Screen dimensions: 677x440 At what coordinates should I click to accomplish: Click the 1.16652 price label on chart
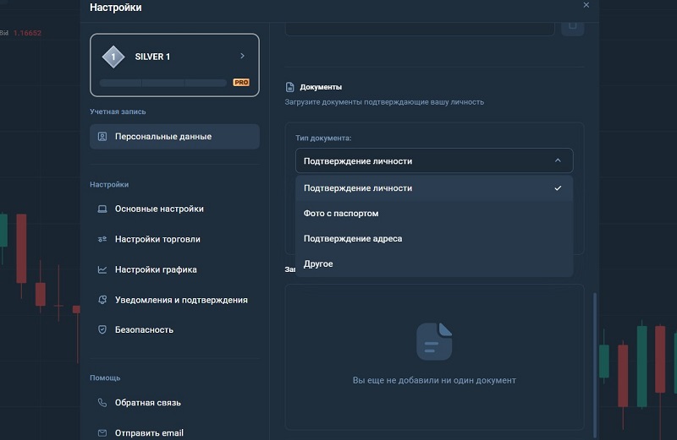(28, 33)
